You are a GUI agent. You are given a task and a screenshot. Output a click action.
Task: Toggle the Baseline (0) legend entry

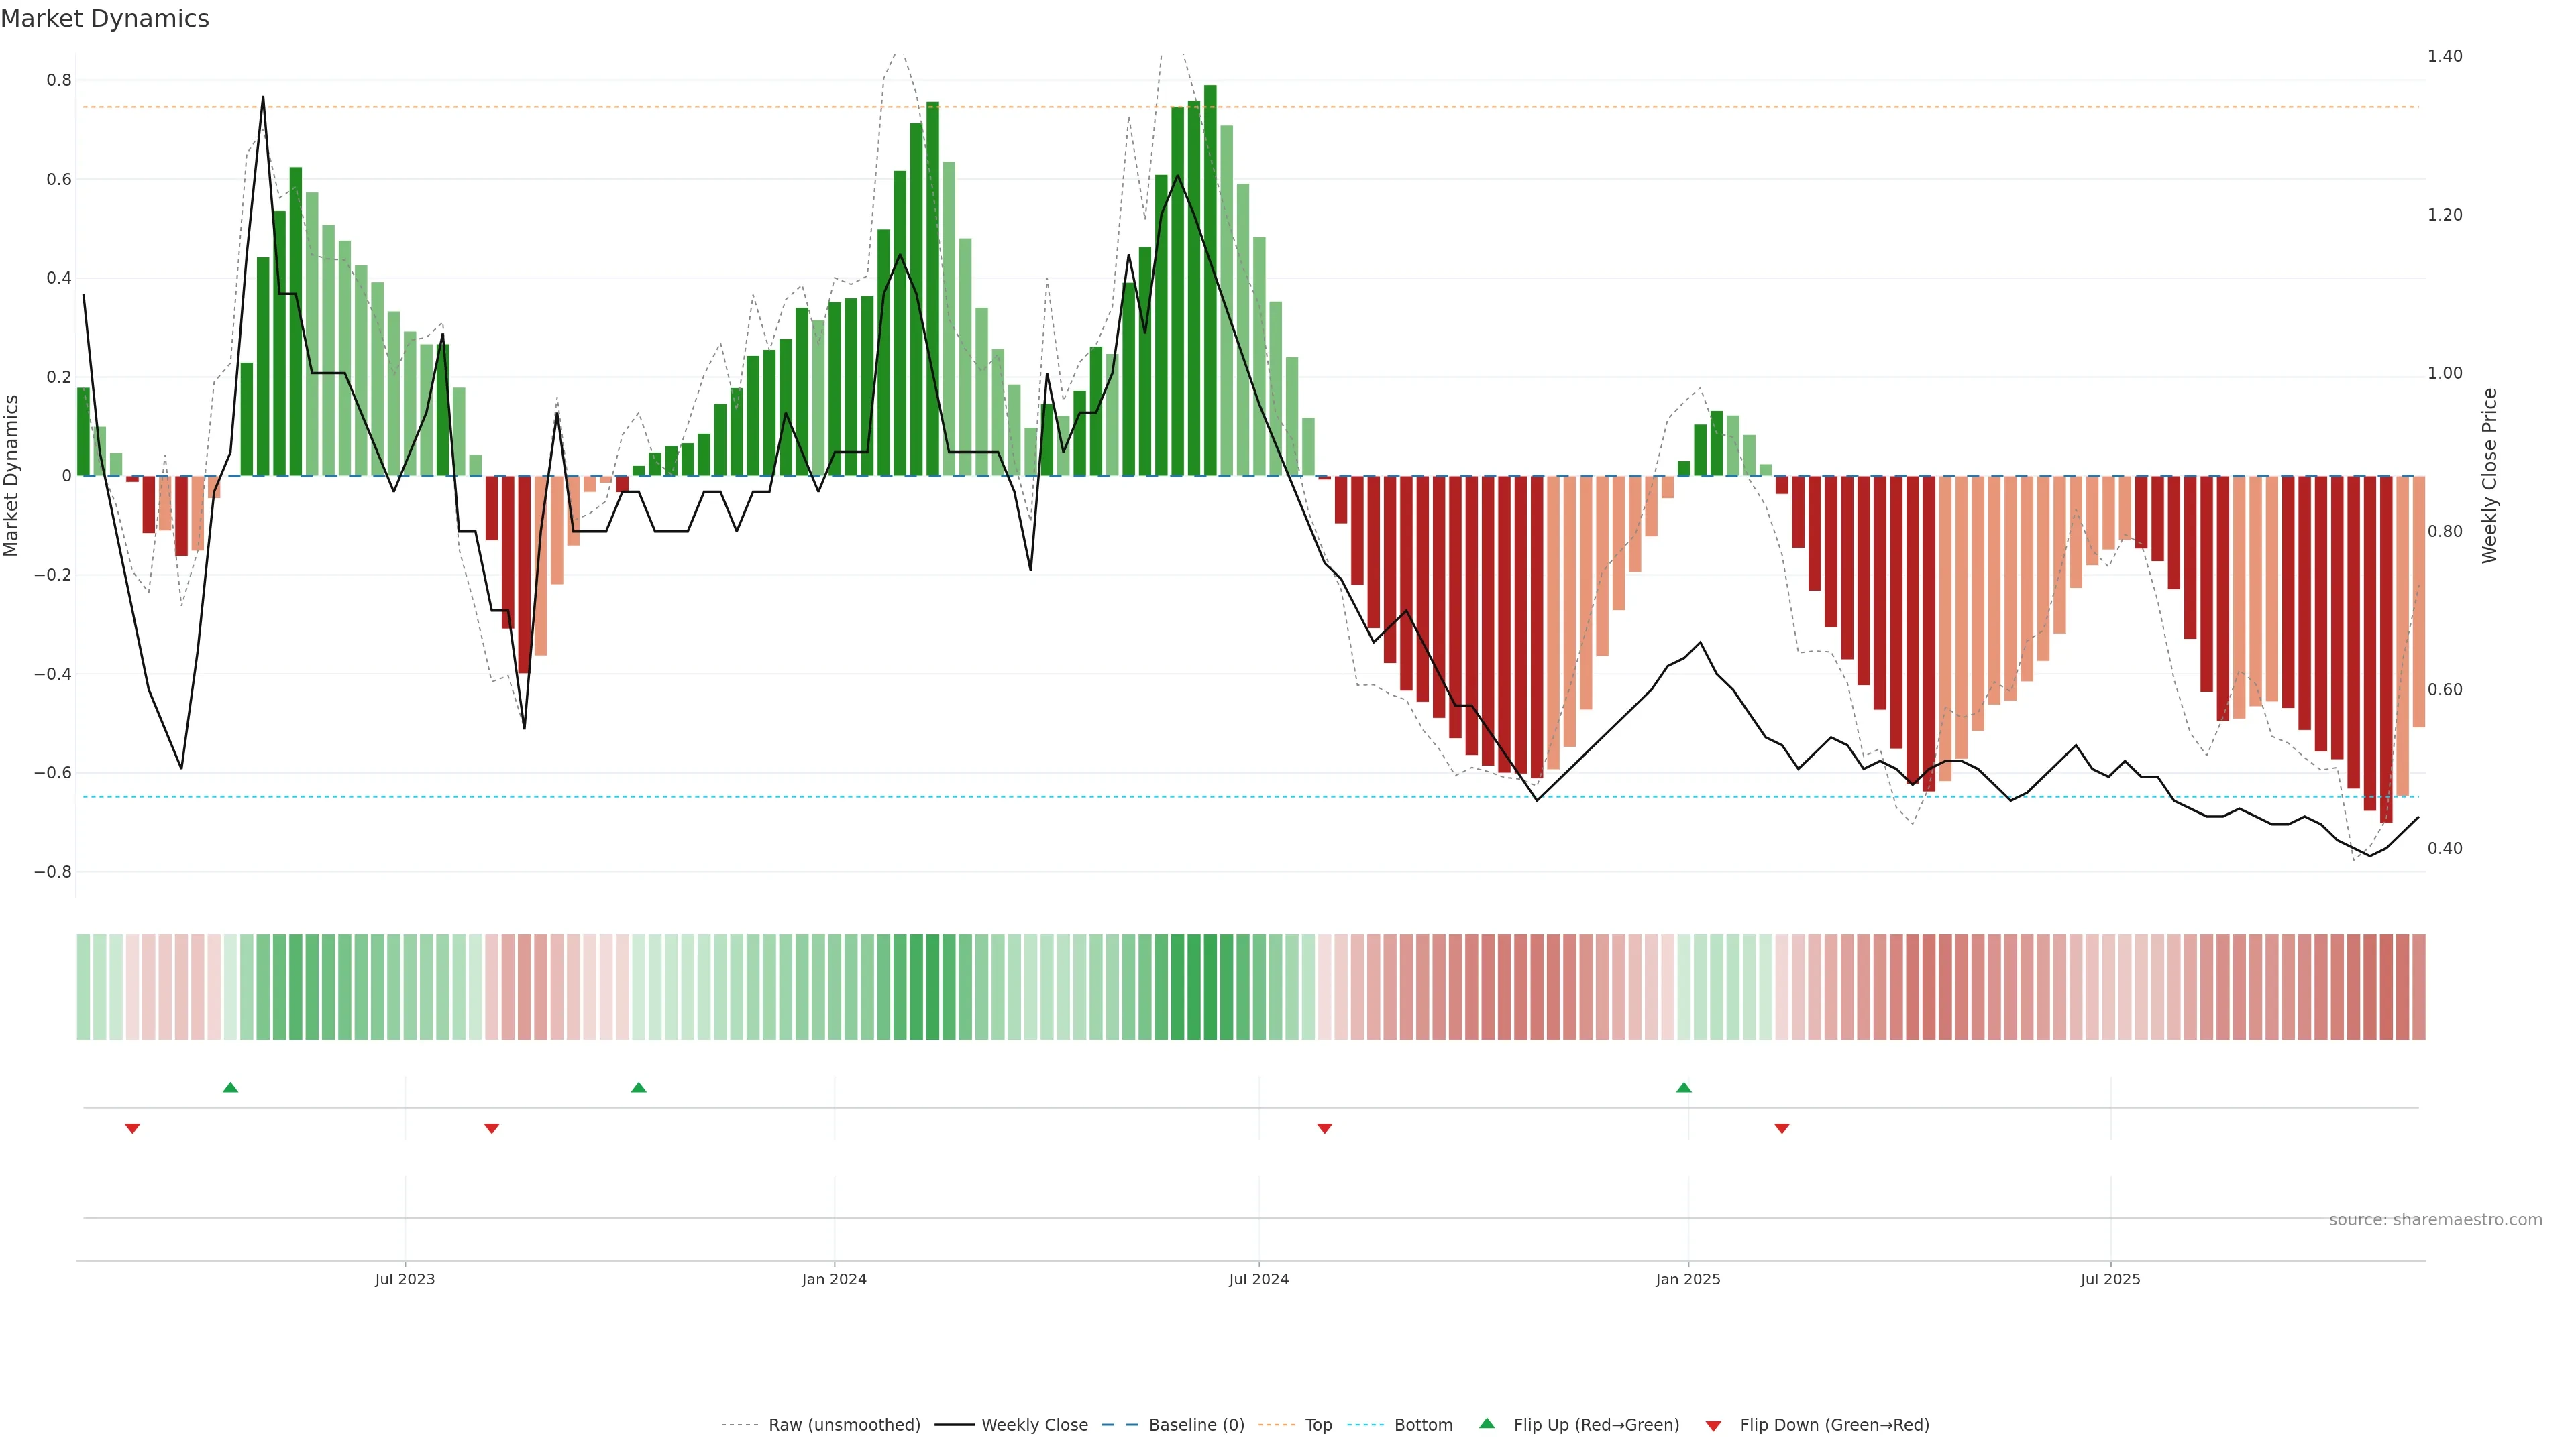pyautogui.click(x=1196, y=1425)
